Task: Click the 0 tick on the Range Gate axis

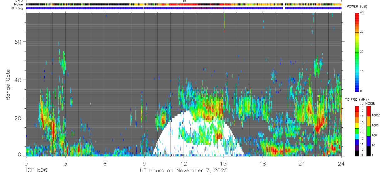Action: point(19,155)
